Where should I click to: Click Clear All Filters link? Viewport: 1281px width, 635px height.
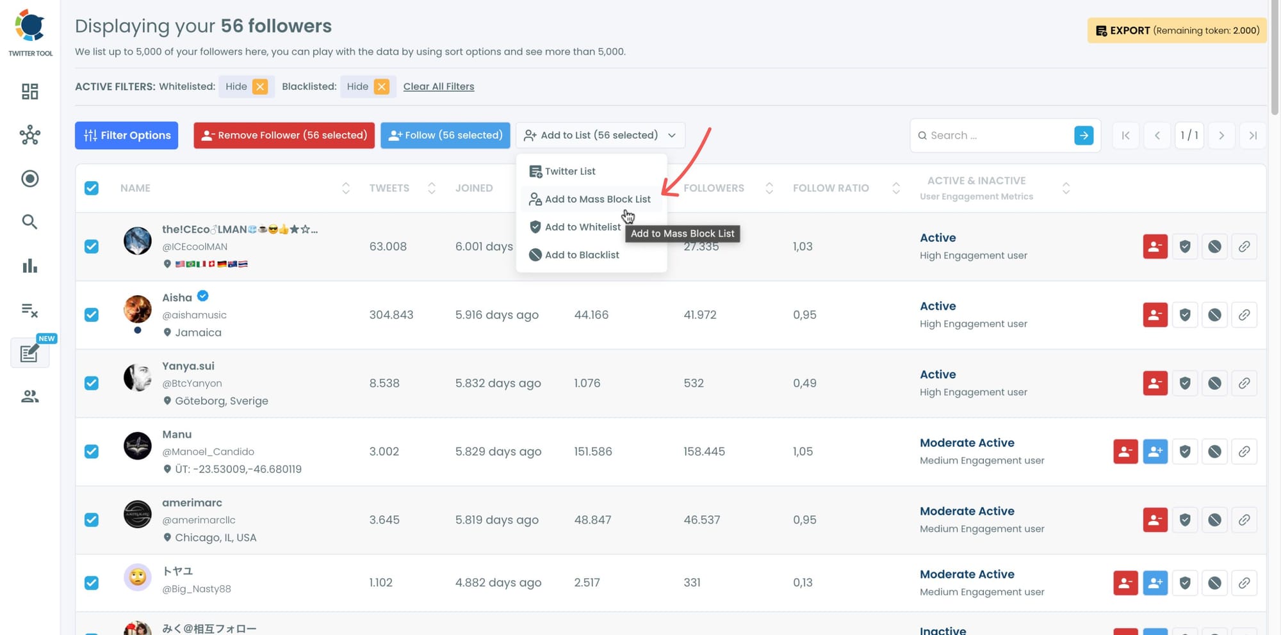click(x=439, y=86)
